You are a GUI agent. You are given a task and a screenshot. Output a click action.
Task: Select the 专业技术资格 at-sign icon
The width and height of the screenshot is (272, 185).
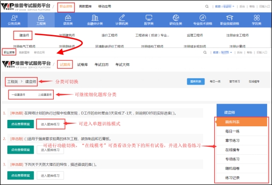(203, 18)
